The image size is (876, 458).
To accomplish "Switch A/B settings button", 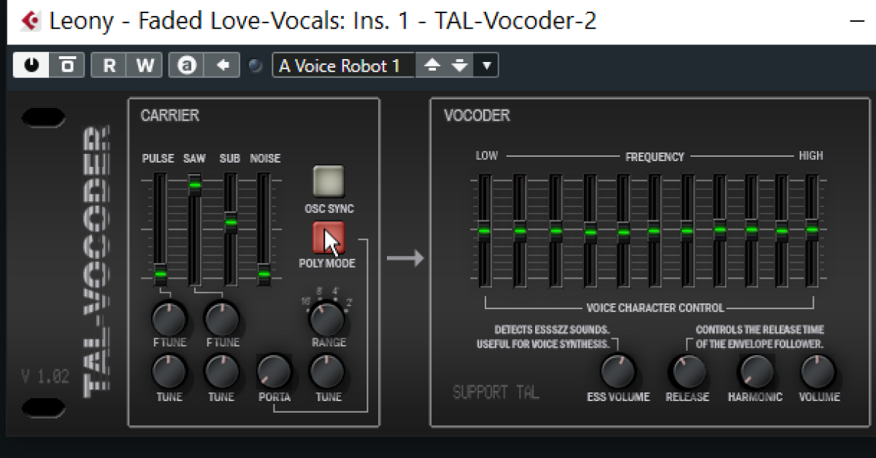I will pyautogui.click(x=186, y=66).
